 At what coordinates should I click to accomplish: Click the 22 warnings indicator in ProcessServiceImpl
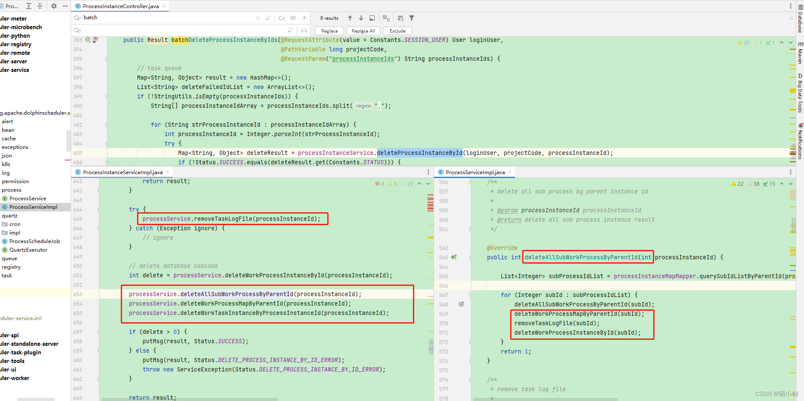(738, 184)
